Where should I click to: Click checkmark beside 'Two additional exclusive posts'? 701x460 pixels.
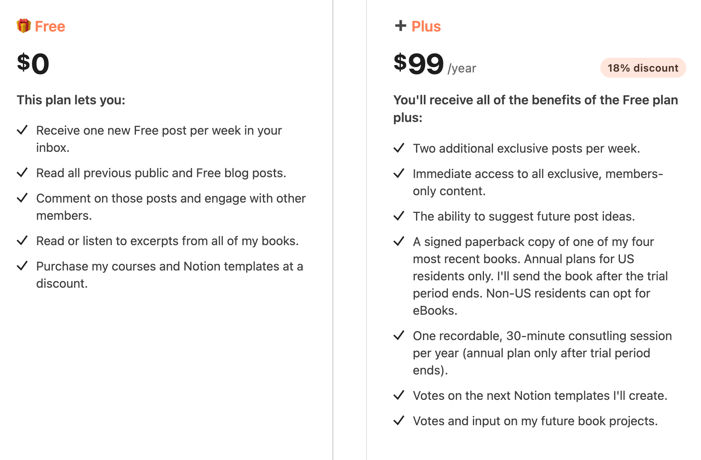[x=399, y=148]
